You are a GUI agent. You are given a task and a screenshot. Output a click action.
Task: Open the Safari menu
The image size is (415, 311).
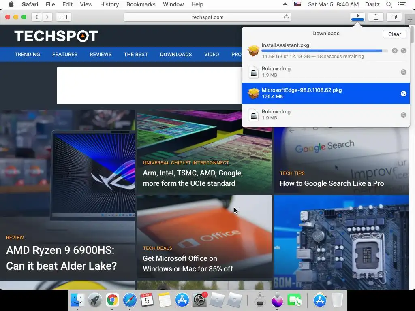tap(30, 4)
